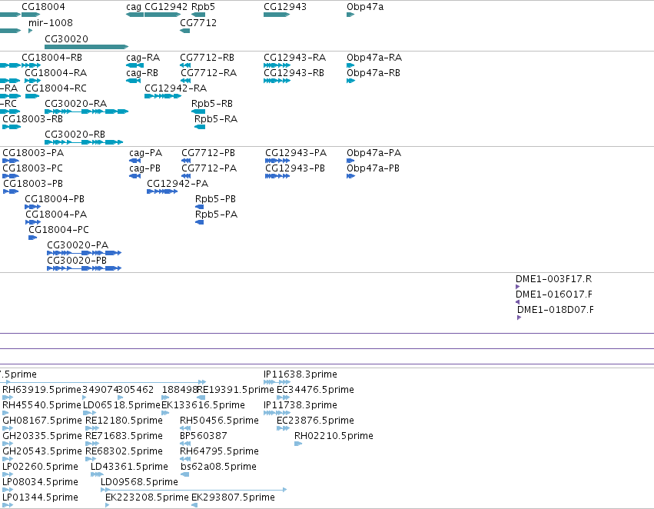The height and width of the screenshot is (509, 654).
Task: Click EST RH63919.5prime
Action: click(x=41, y=390)
